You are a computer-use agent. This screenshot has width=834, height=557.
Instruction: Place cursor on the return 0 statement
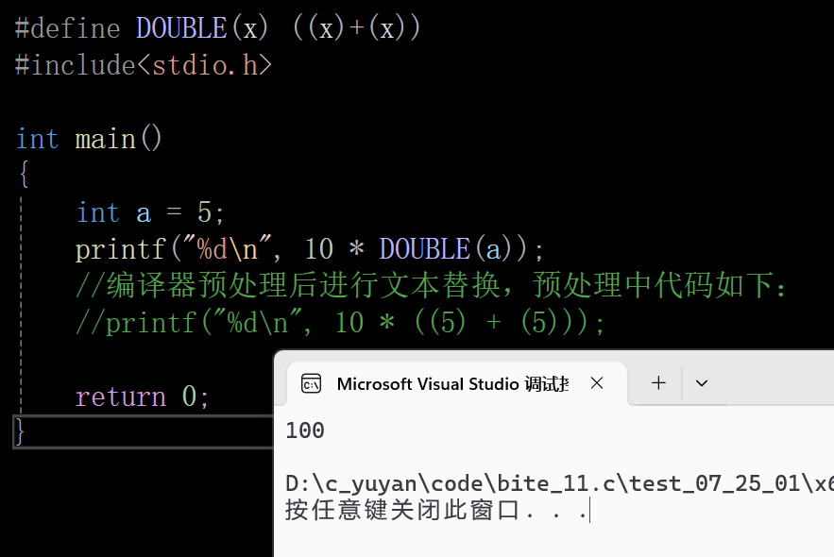pos(142,397)
